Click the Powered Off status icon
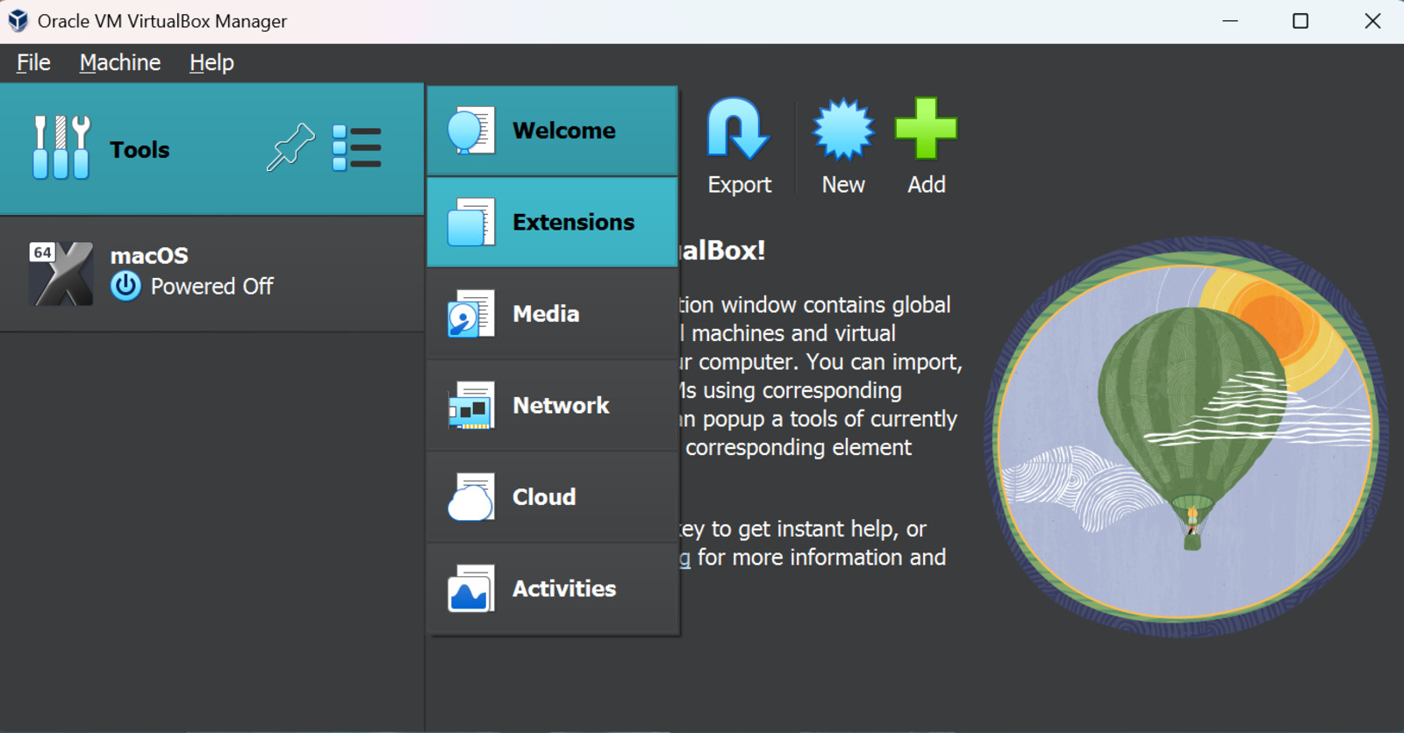Image resolution: width=1404 pixels, height=733 pixels. pyautogui.click(x=125, y=287)
